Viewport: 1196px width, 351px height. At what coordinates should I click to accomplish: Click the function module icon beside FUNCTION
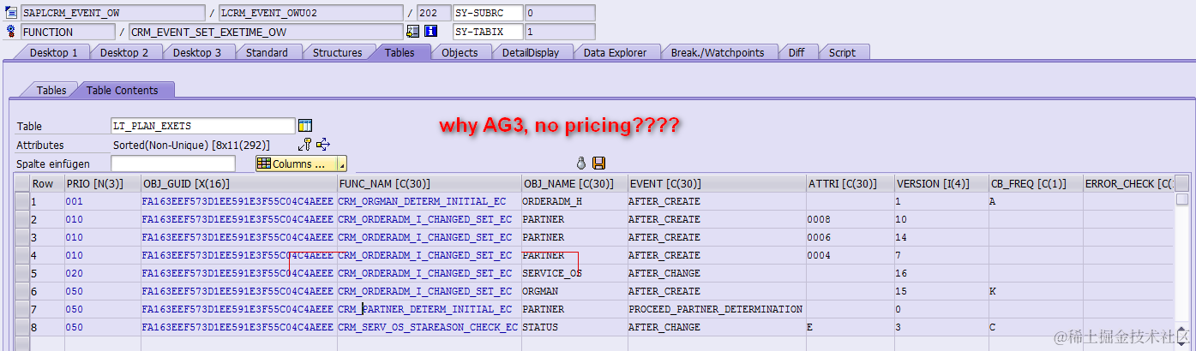pos(10,32)
